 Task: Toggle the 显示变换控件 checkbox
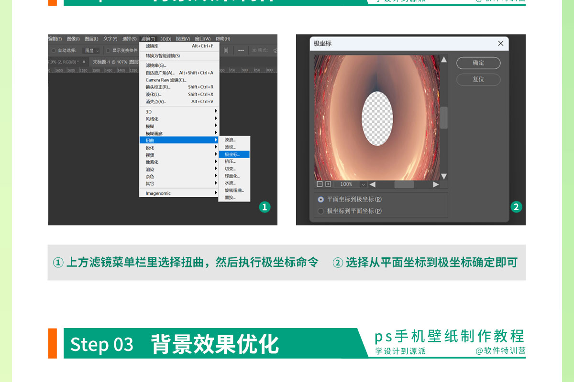tap(108, 50)
